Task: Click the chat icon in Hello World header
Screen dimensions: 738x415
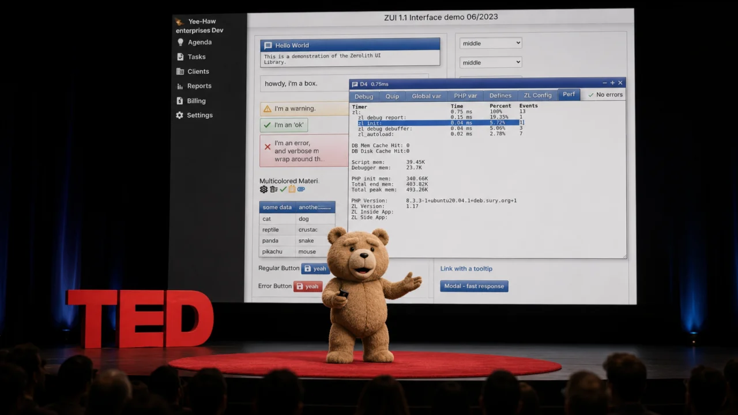Action: coord(268,45)
